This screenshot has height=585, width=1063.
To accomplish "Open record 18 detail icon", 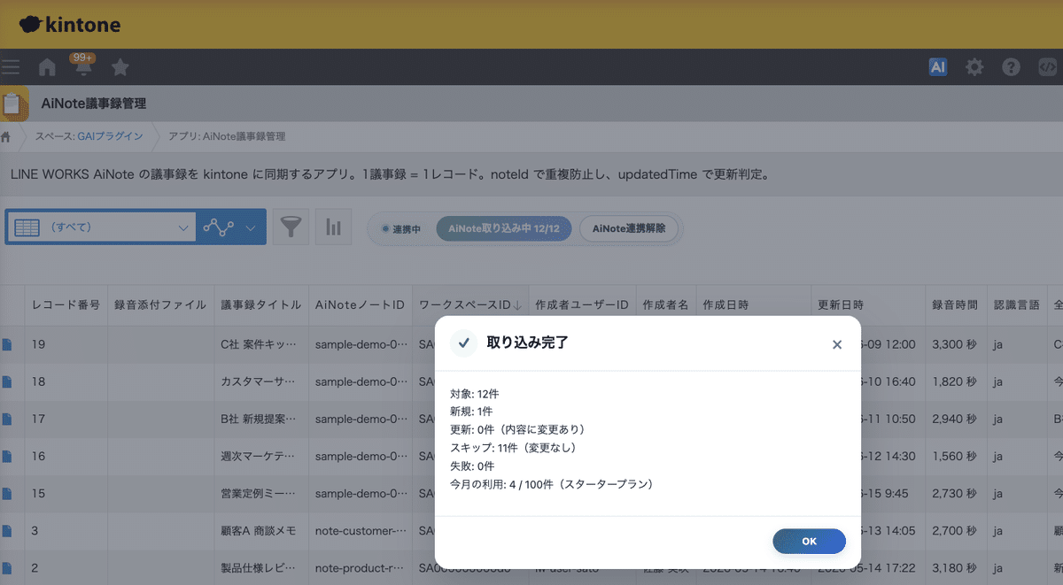I will pyautogui.click(x=7, y=381).
